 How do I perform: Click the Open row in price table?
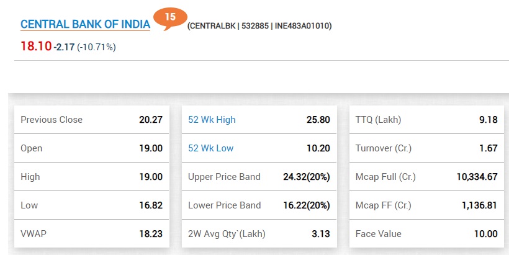click(x=92, y=148)
